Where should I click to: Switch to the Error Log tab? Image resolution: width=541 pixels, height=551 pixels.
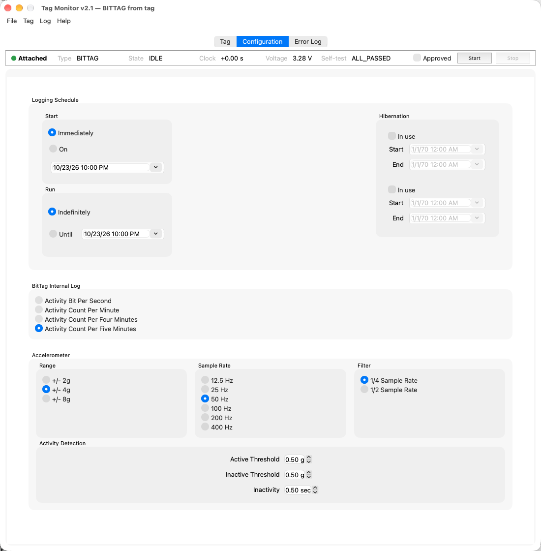[308, 41]
